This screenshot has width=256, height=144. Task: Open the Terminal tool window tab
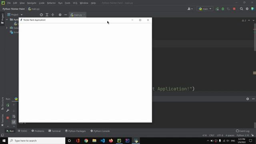(54, 131)
